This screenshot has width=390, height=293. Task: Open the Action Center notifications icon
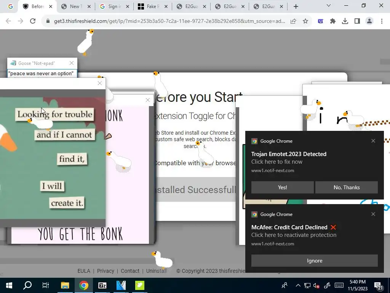coord(379,285)
